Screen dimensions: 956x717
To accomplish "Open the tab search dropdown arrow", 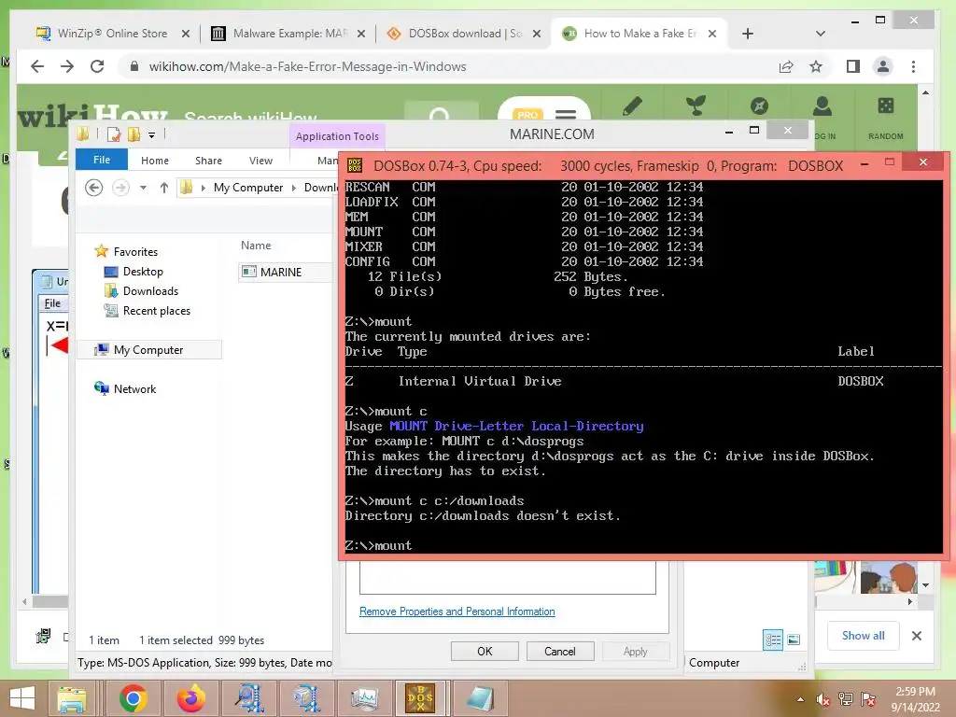I will [x=820, y=34].
